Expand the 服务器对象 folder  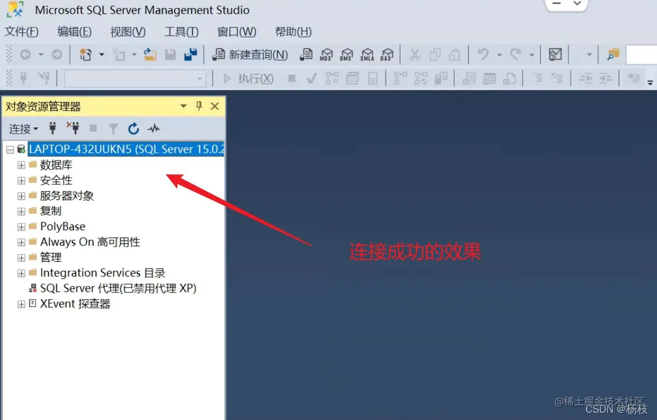[21, 196]
